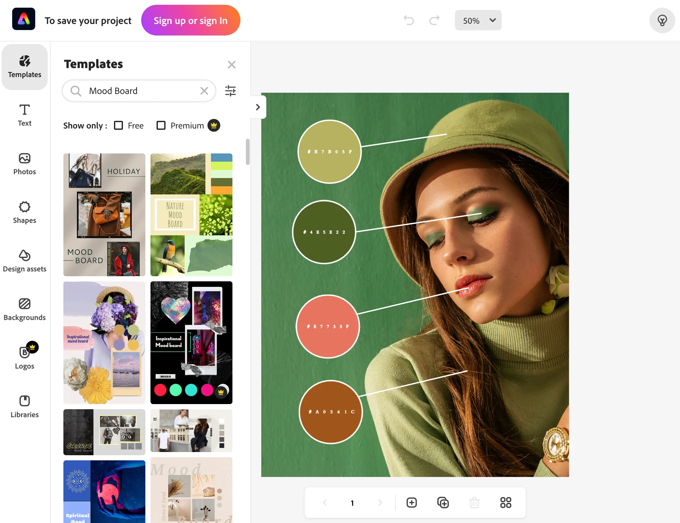Open the Photos panel
Screen dimensions: 680x523
pos(25,164)
